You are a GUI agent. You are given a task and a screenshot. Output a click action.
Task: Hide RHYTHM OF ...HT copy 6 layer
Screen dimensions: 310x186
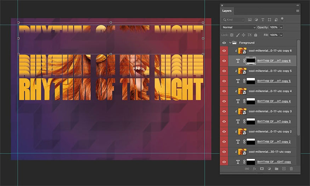pos(224,61)
